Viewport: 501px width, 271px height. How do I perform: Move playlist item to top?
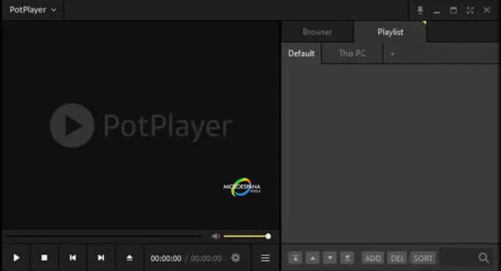click(295, 258)
